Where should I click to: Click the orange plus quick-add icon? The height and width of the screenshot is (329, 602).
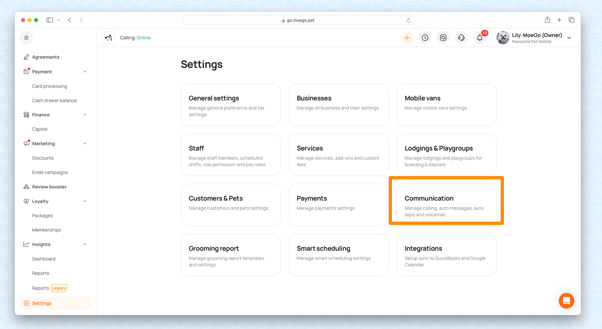coord(407,38)
